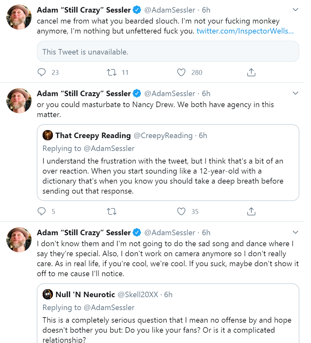Share the Nancy Drew tweet
This screenshot has width=311, height=343.
pyautogui.click(x=251, y=212)
